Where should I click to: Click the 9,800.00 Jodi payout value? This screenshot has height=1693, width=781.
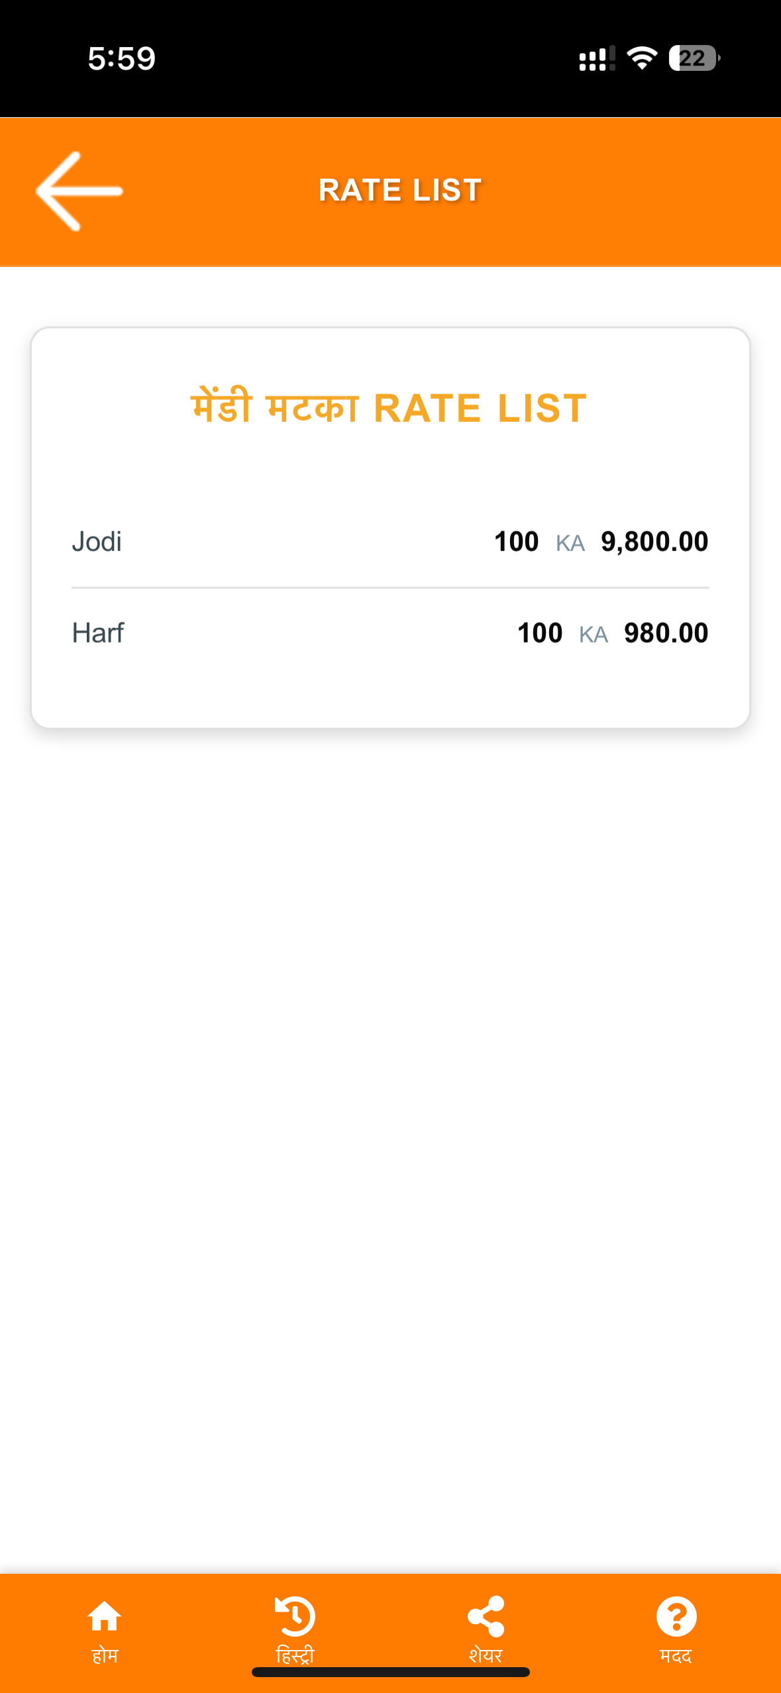tap(654, 542)
